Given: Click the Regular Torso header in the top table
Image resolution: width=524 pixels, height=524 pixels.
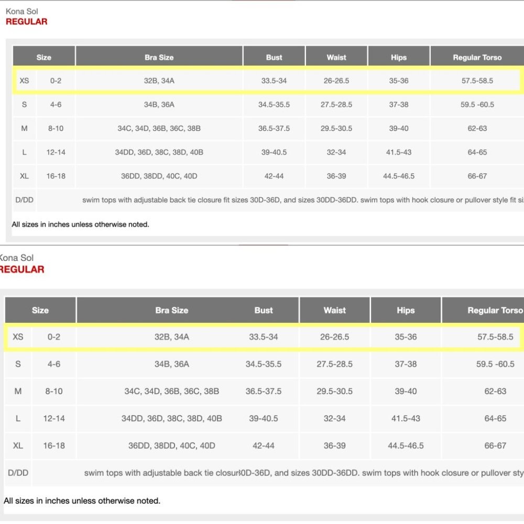Looking at the screenshot, I should [x=477, y=57].
